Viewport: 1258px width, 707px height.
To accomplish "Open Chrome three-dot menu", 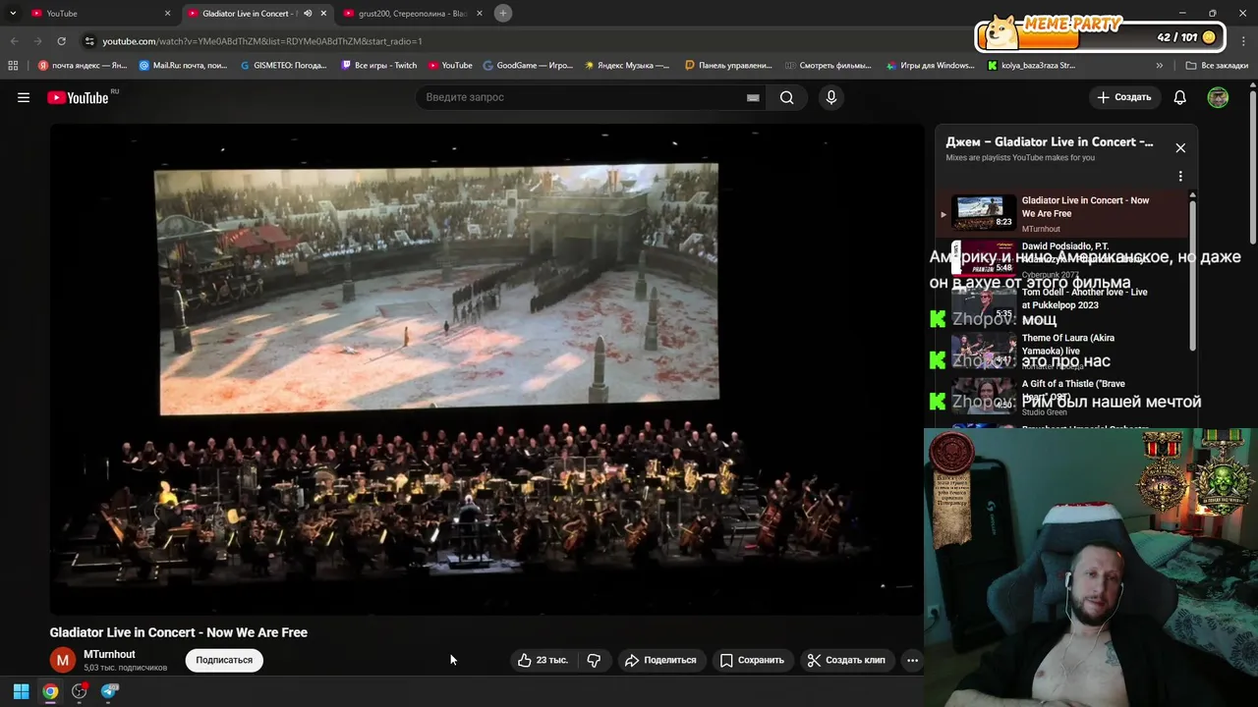I will click(1244, 41).
